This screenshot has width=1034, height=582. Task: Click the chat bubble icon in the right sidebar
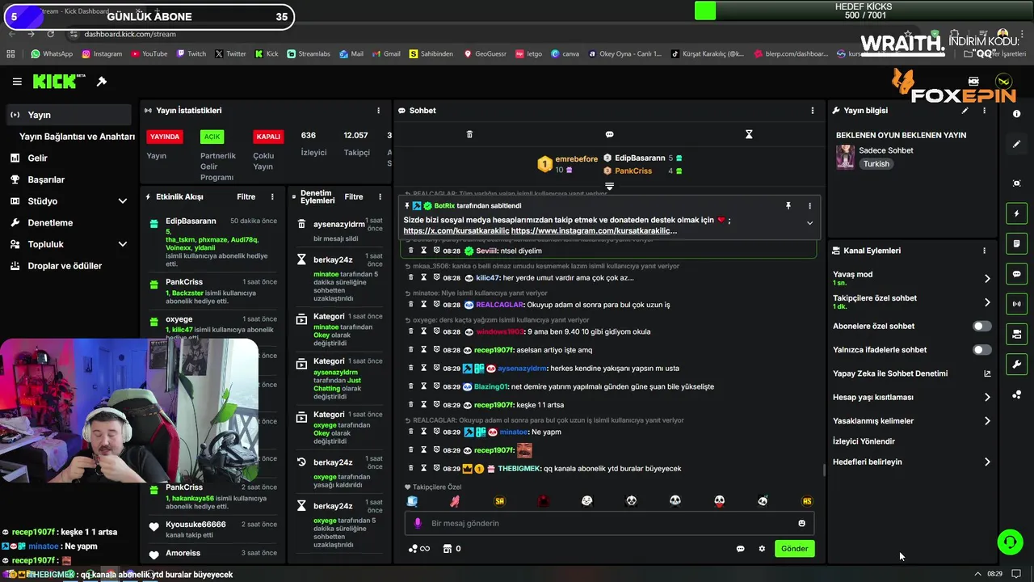[1016, 274]
